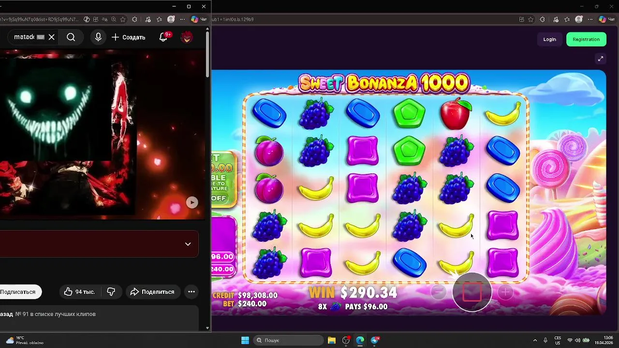The width and height of the screenshot is (619, 348).
Task: Click the 8X PAYS $96.00 text
Action: [x=353, y=306]
